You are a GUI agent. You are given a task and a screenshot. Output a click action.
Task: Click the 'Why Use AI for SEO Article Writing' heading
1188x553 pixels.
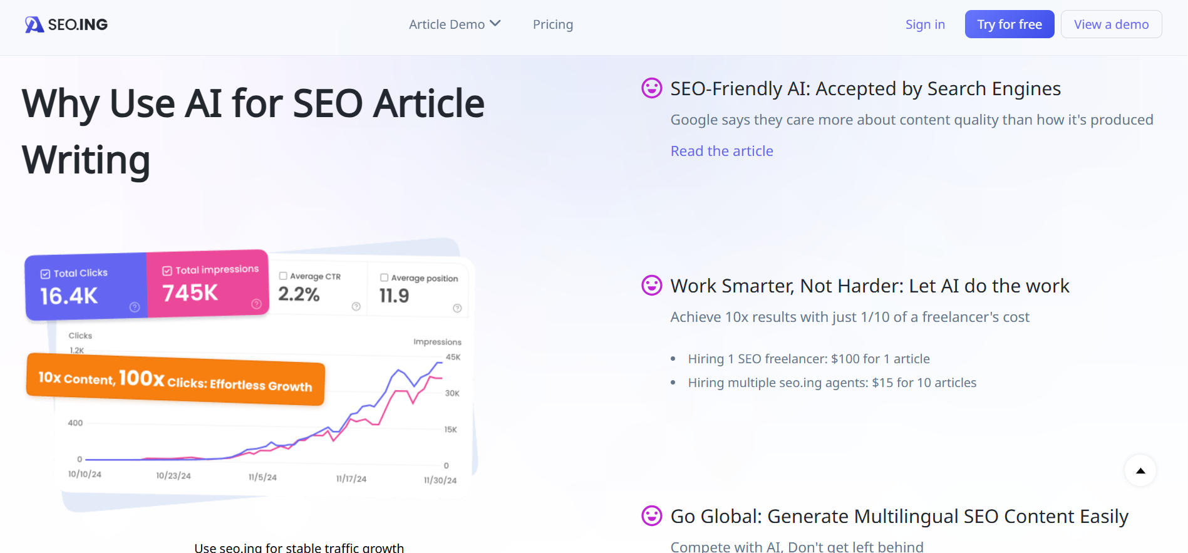[253, 132]
